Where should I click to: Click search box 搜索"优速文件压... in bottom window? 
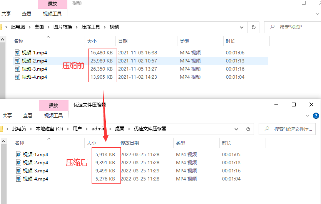pyautogui.click(x=287, y=129)
